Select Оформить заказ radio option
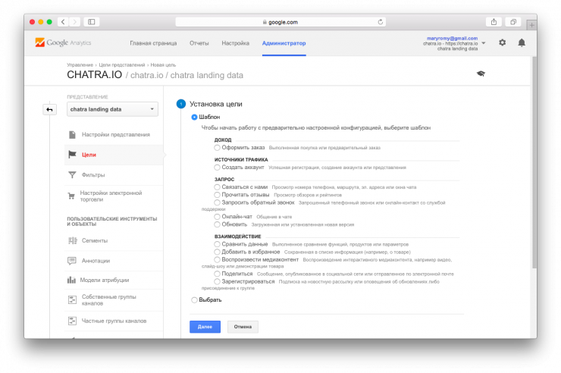Viewport: 561px width, 373px height. [218, 148]
